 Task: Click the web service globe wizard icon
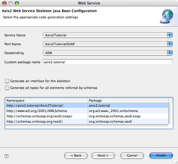(166, 17)
